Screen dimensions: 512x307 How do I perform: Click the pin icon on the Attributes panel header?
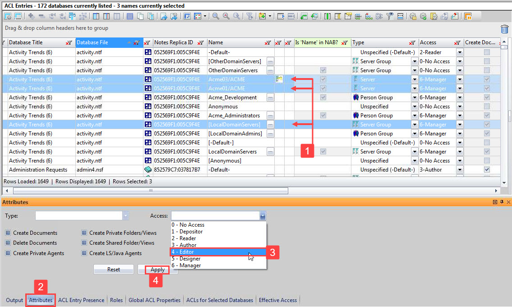point(502,202)
